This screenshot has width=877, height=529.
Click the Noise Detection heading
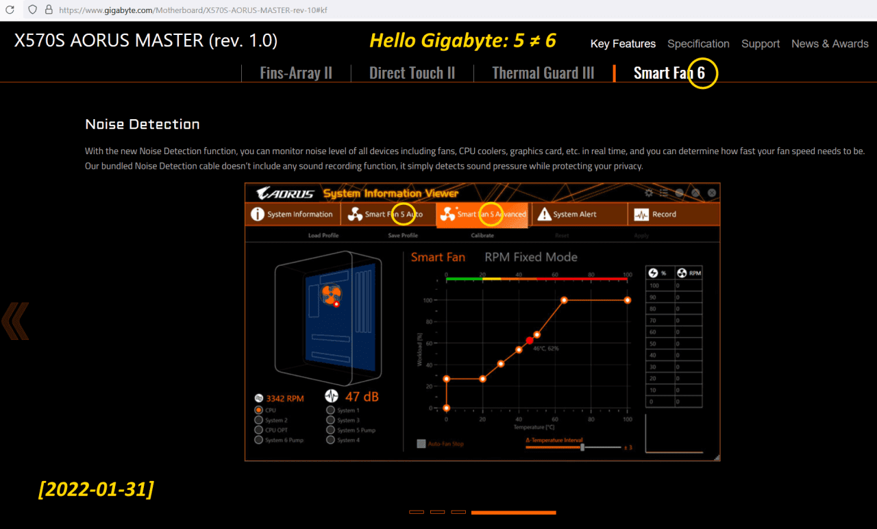pos(143,124)
